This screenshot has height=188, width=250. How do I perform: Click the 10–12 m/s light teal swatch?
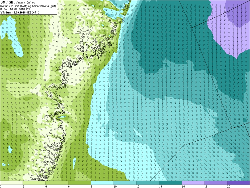(125, 183)
